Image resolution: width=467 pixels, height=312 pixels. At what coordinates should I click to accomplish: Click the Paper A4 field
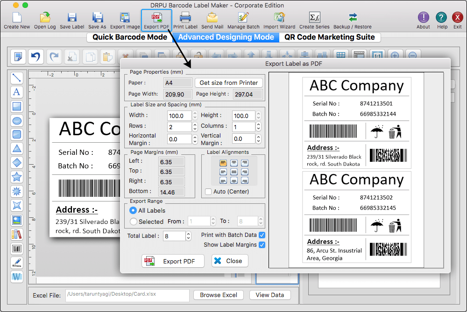point(178,83)
